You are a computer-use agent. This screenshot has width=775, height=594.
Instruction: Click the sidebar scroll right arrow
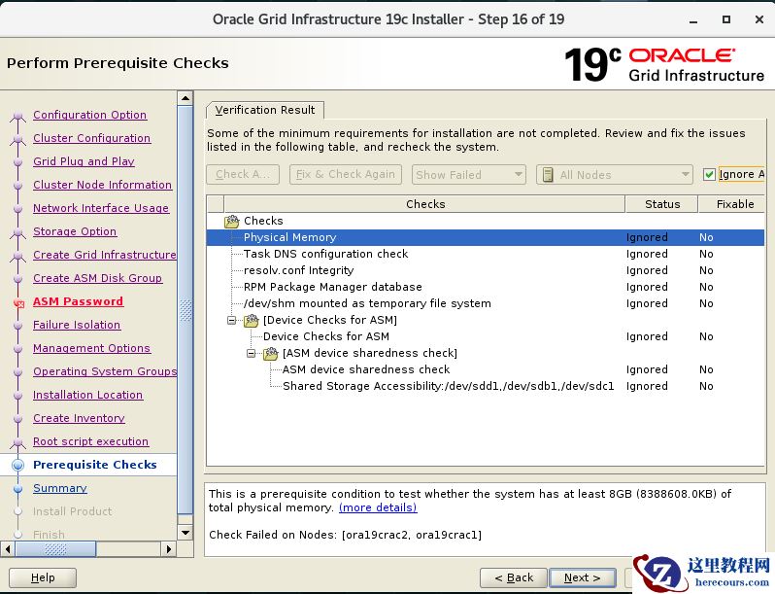(x=169, y=549)
